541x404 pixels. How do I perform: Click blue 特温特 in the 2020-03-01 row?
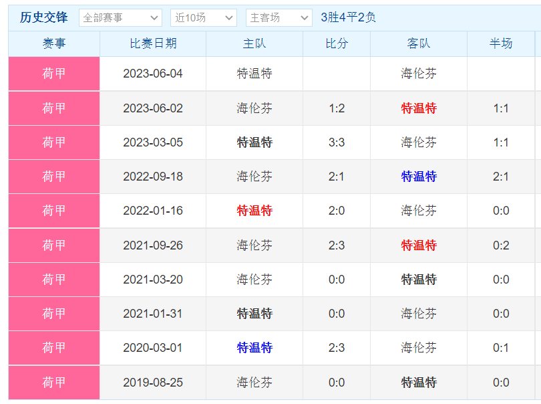point(254,348)
